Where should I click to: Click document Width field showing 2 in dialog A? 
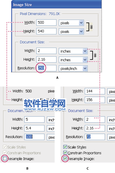tap(46, 51)
